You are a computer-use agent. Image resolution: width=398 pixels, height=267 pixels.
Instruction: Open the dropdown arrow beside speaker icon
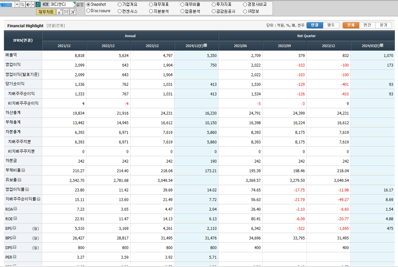pos(33,4)
